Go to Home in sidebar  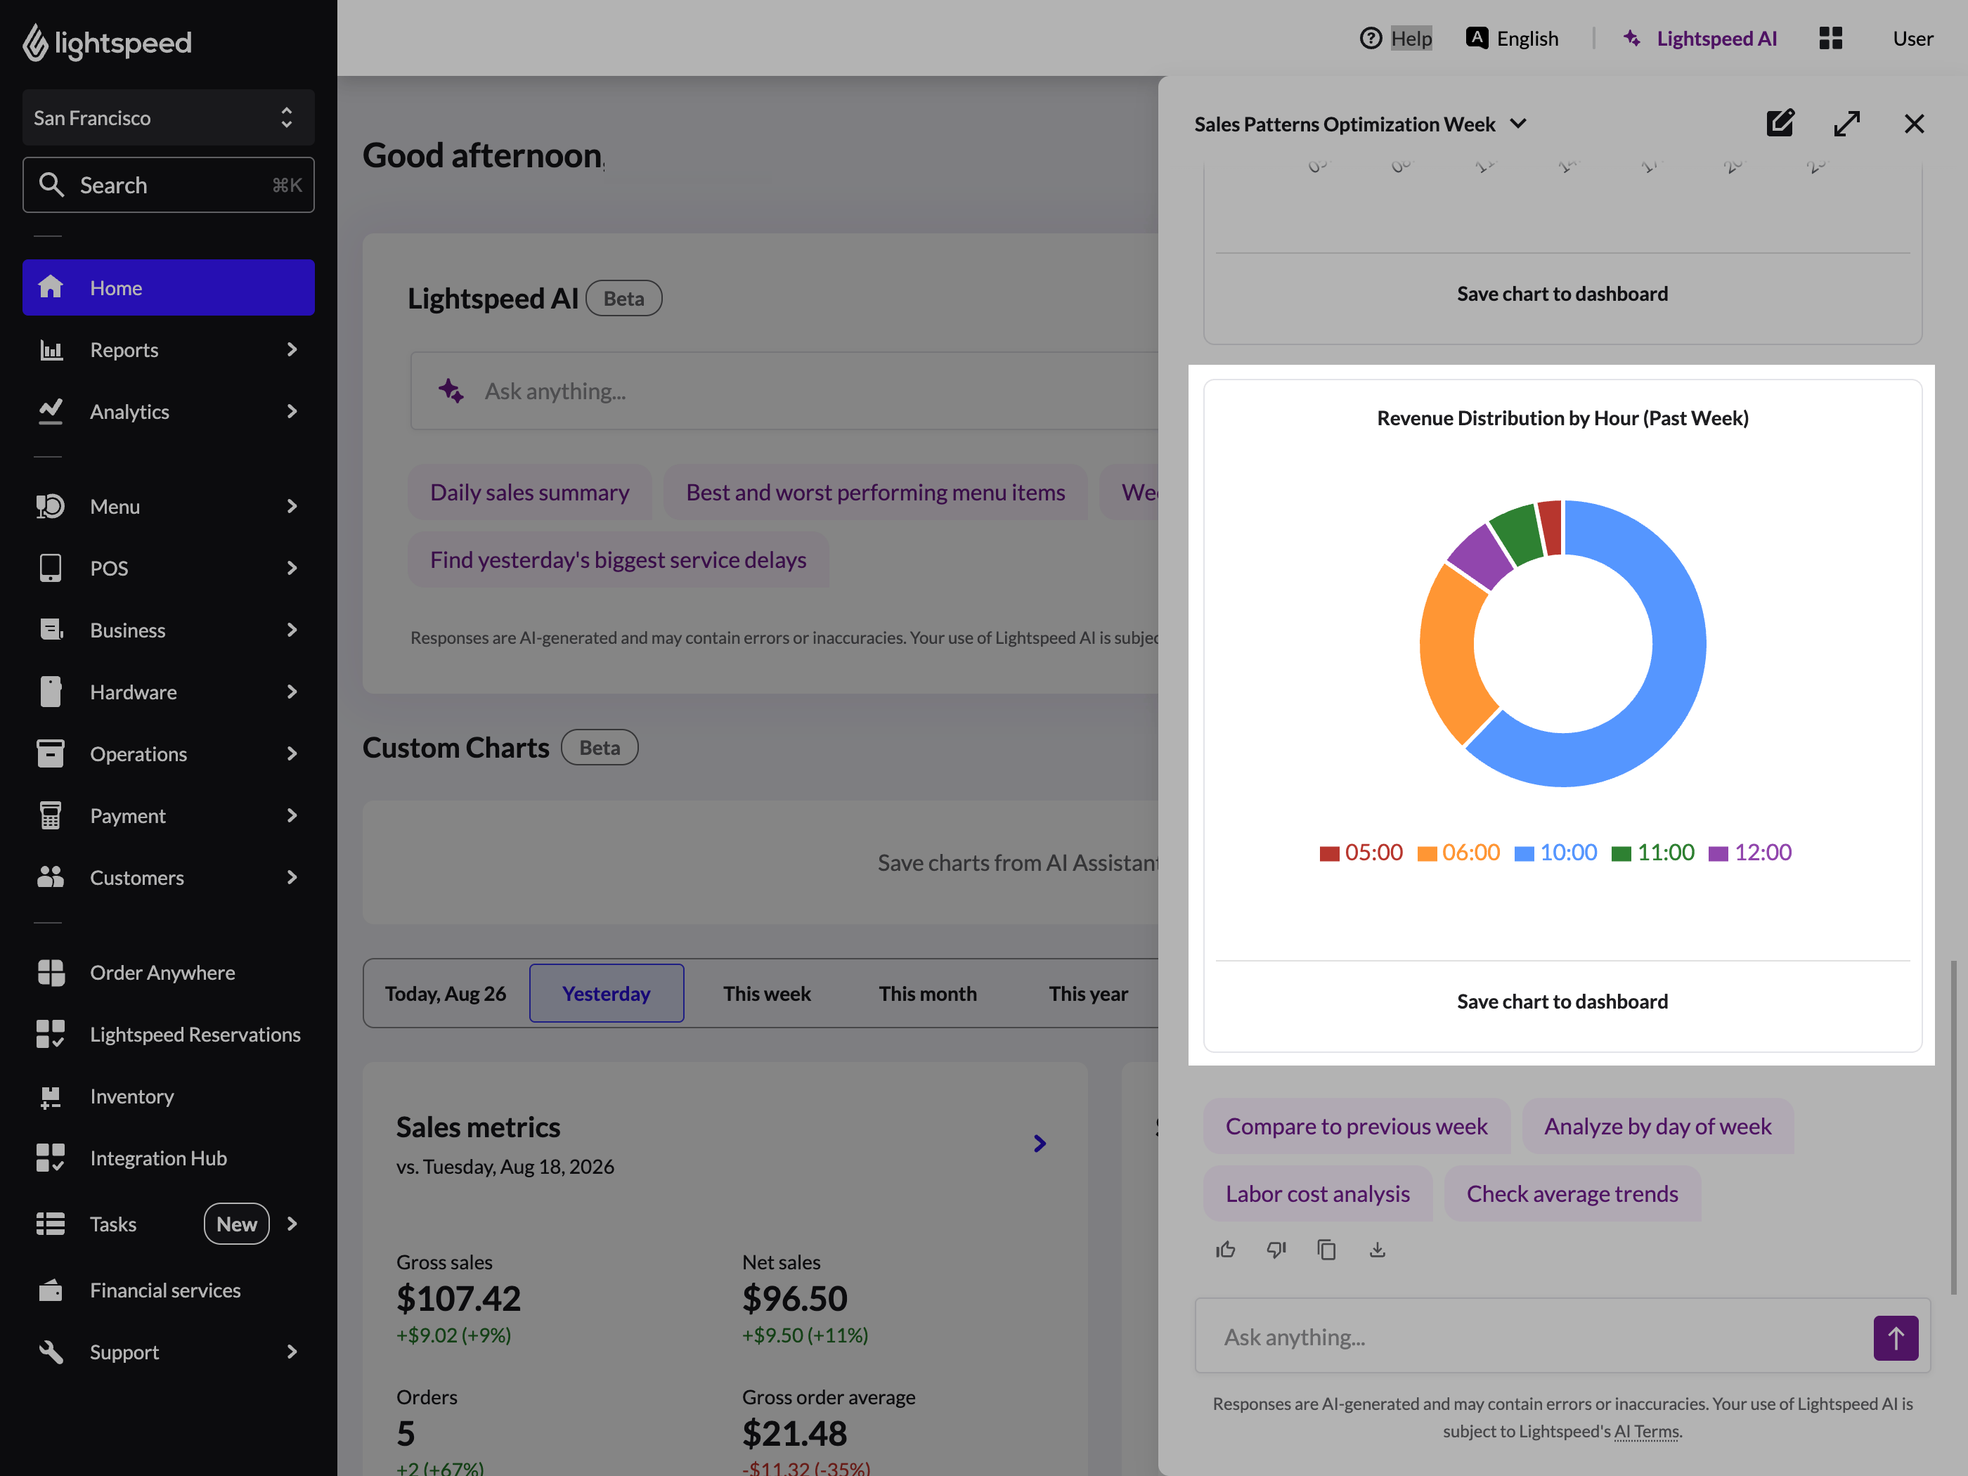[168, 287]
